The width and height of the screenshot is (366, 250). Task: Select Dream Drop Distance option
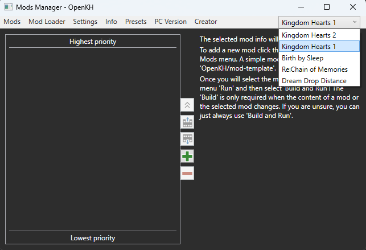click(319, 81)
